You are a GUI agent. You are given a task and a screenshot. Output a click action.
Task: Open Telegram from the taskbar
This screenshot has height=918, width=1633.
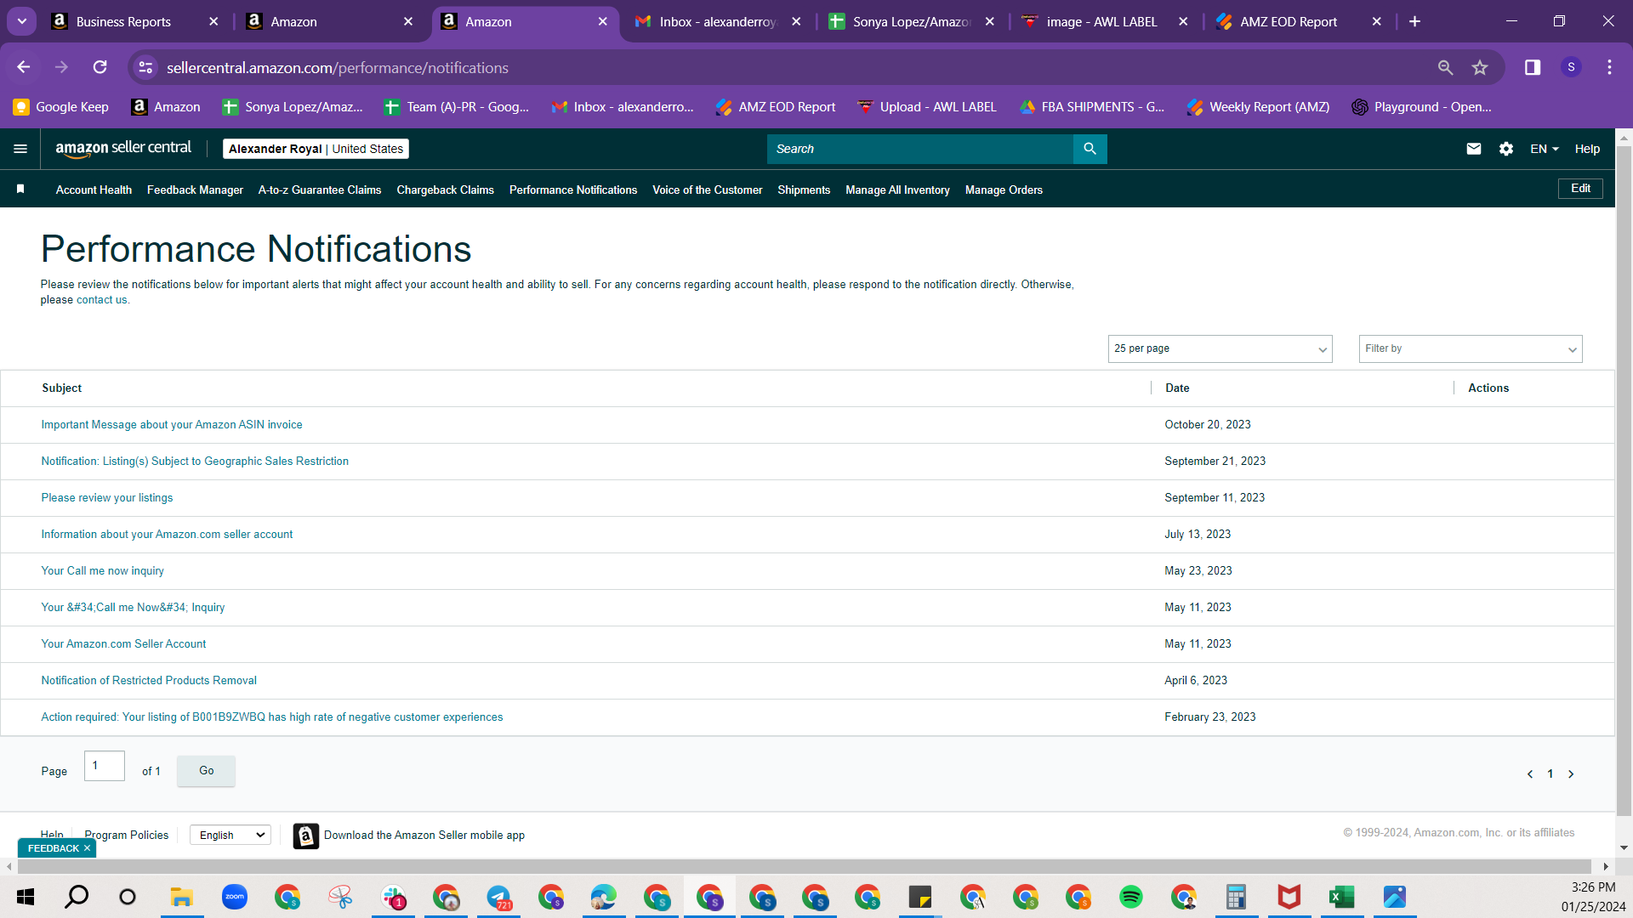click(498, 897)
